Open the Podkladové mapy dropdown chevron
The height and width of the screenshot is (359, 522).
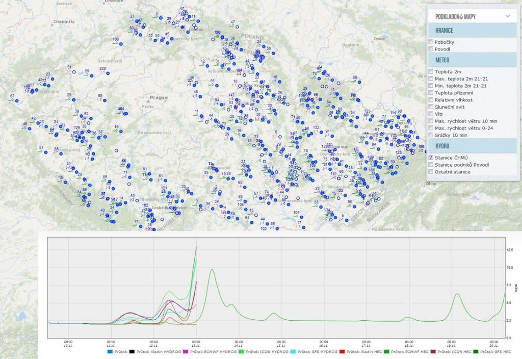(x=507, y=16)
